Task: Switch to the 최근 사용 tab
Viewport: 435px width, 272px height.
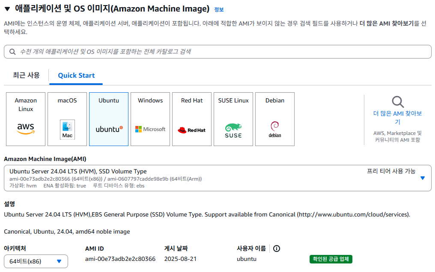Action: click(x=27, y=75)
